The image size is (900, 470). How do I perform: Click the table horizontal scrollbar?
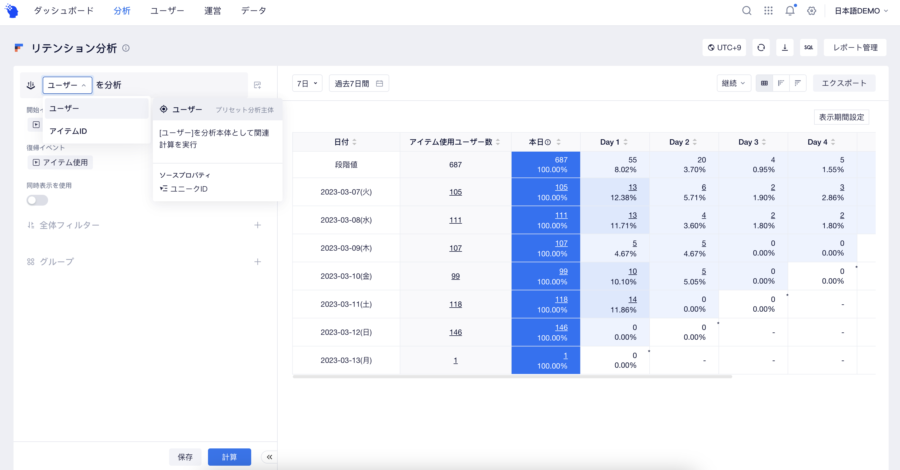[x=512, y=377]
